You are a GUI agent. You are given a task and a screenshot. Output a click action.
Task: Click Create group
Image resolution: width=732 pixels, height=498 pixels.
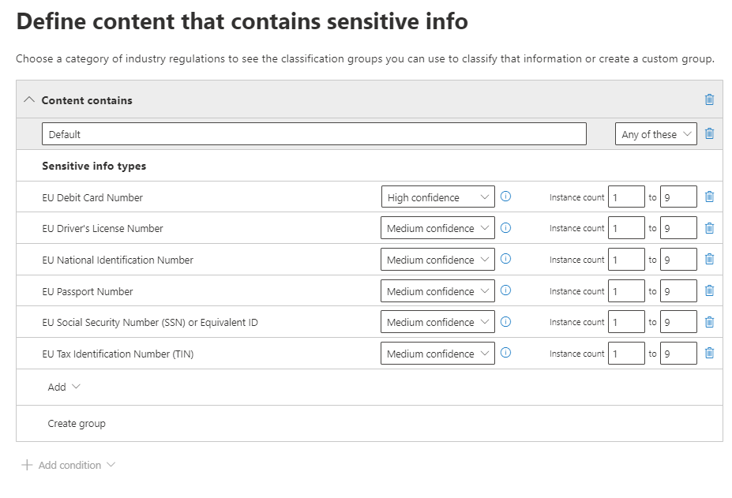coord(77,424)
